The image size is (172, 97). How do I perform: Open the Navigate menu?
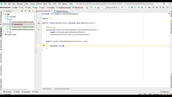[x=20, y=4]
